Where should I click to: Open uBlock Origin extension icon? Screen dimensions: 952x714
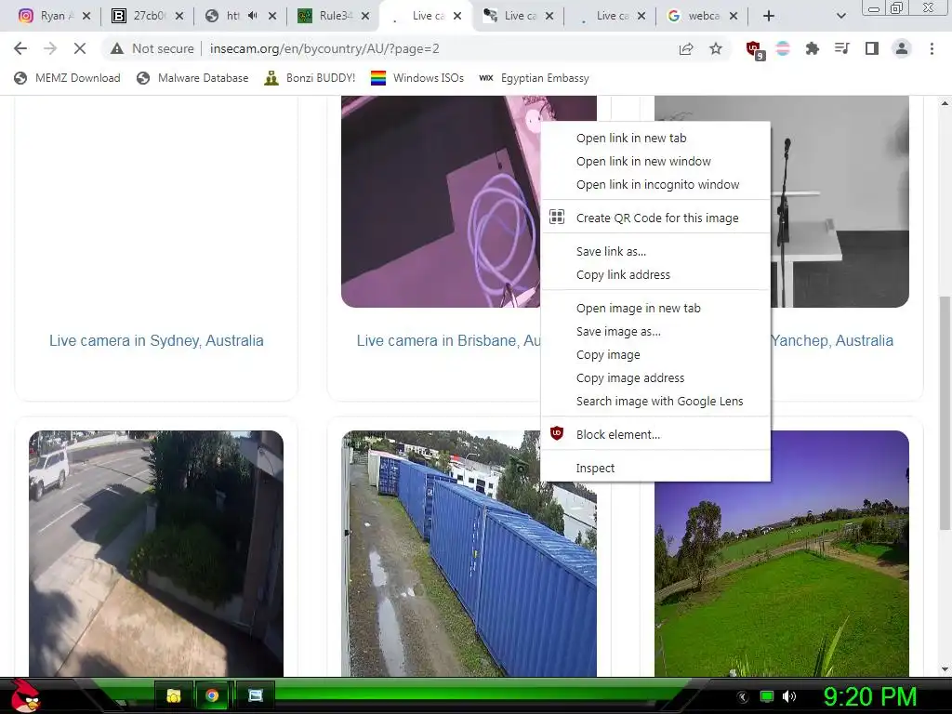[x=755, y=50]
